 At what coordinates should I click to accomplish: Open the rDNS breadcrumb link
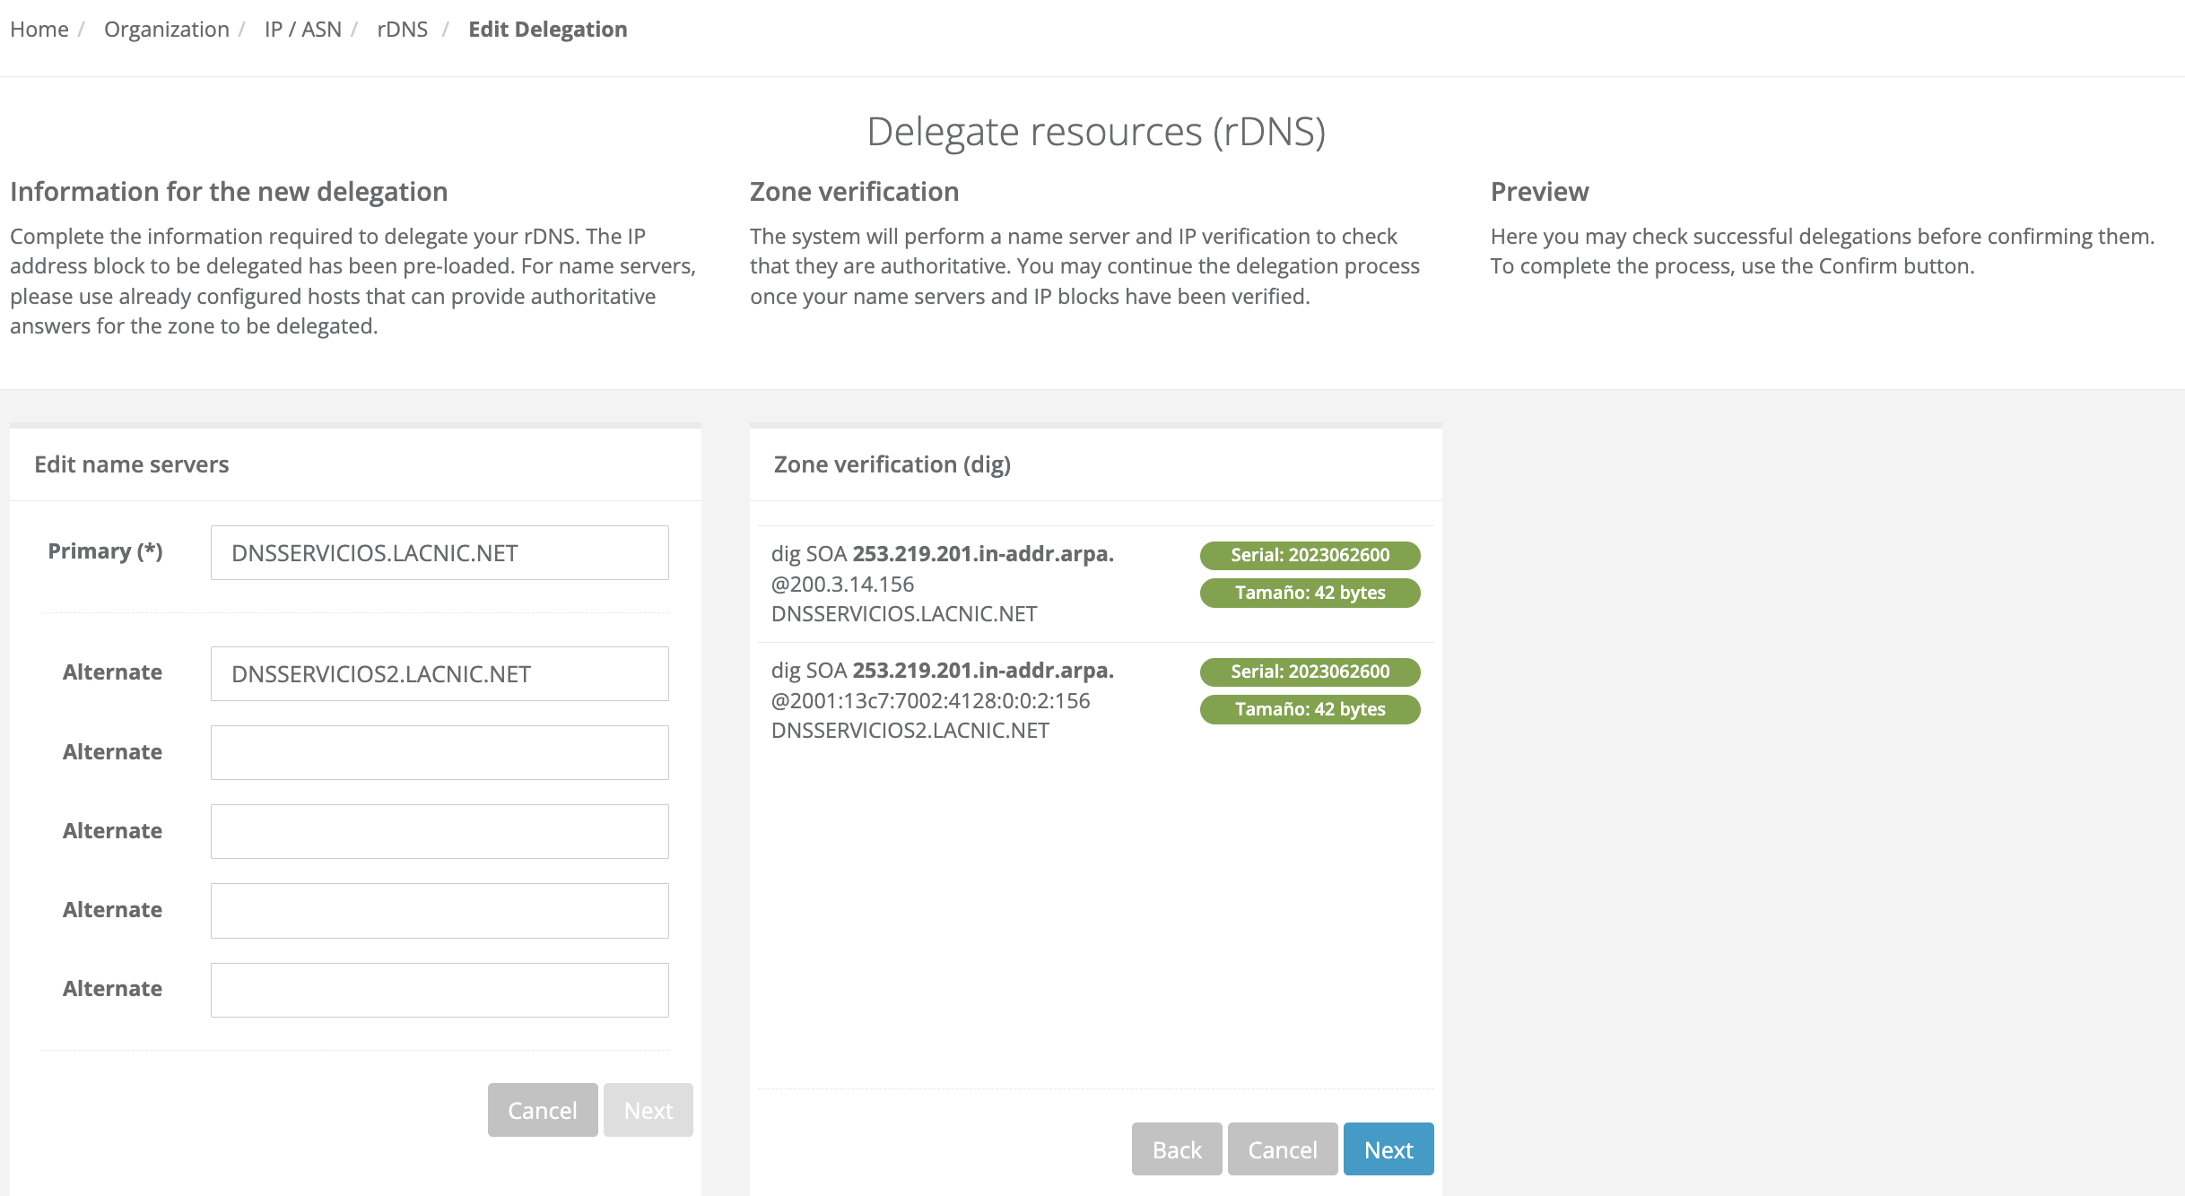click(x=402, y=30)
